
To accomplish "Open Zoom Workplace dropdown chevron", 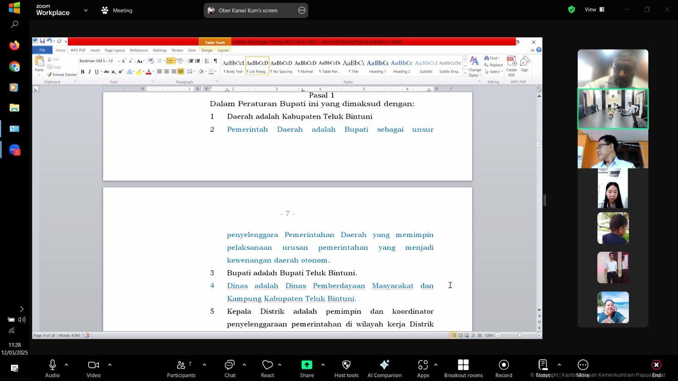I will [x=86, y=10].
